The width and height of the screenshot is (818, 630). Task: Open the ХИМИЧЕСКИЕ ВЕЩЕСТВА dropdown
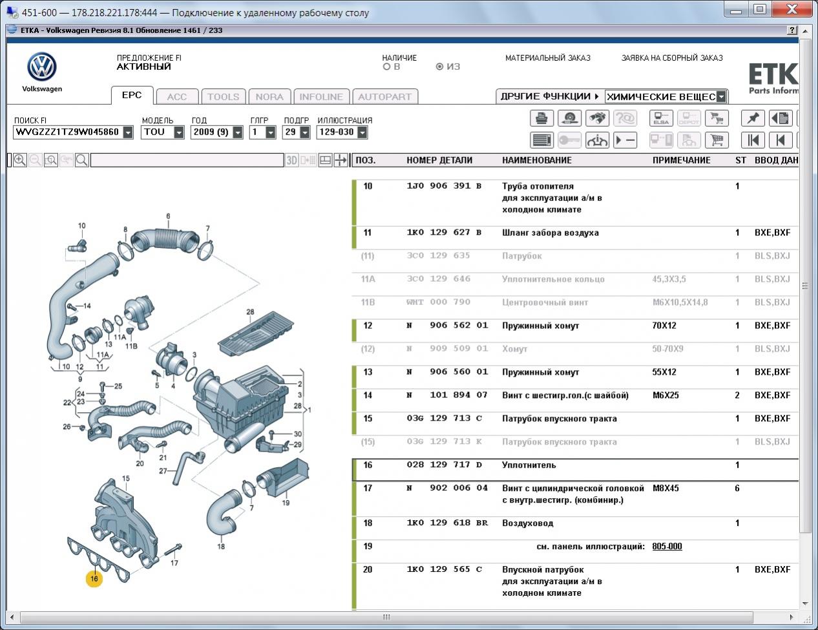(x=722, y=97)
